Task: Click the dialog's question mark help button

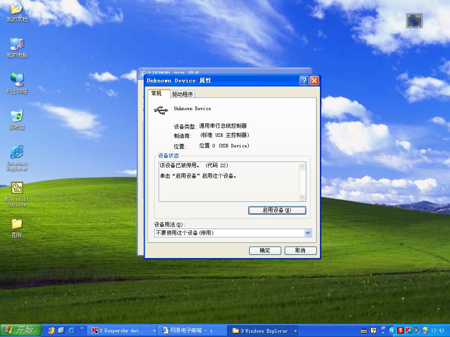Action: pos(304,81)
